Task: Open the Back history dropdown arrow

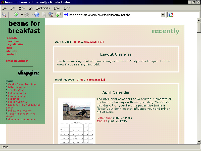Action: click(22, 15)
